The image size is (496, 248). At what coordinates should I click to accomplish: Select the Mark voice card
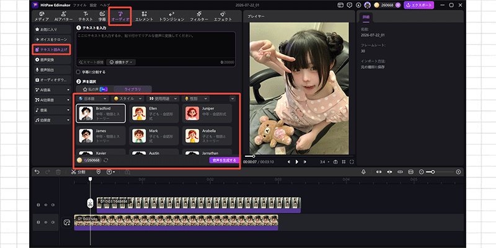click(154, 136)
